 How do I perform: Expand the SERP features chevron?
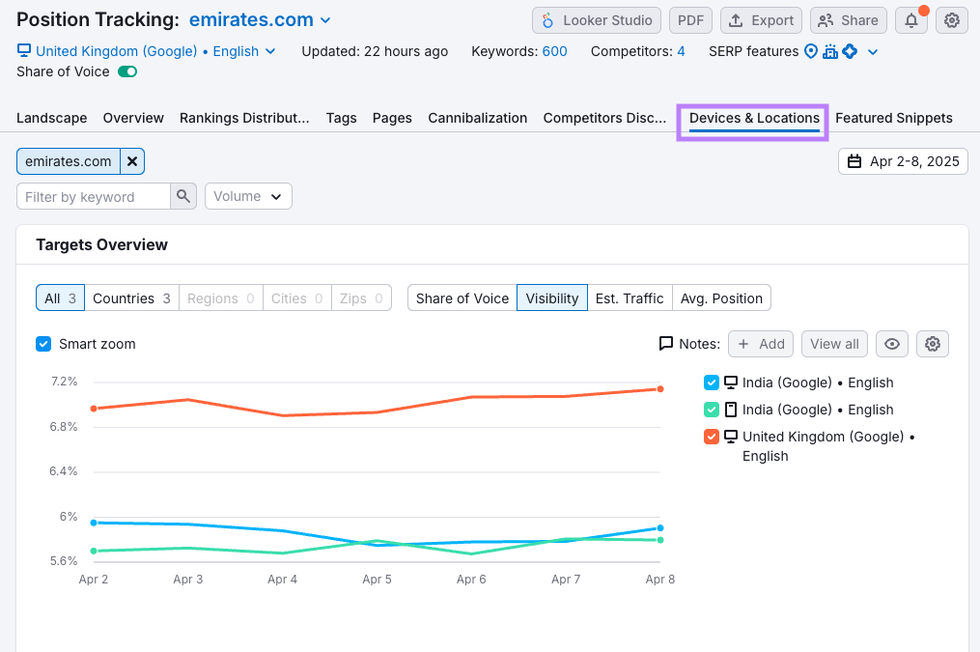873,52
